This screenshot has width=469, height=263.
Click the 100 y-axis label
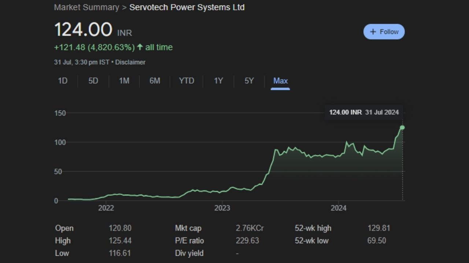[60, 142]
